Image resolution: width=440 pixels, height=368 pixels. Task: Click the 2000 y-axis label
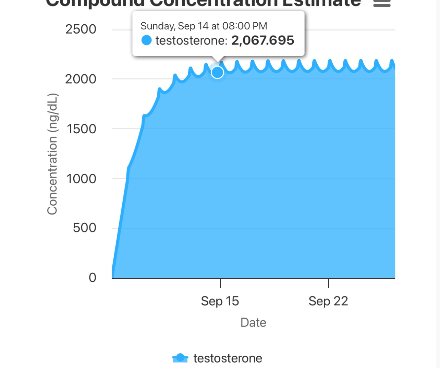tap(81, 79)
